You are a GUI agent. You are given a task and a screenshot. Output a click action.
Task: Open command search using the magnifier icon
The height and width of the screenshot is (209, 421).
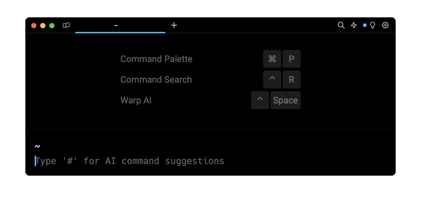tap(341, 25)
